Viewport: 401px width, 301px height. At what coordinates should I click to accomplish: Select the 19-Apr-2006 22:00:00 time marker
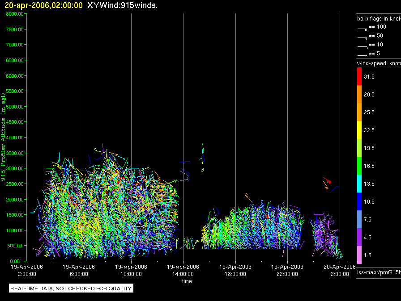(x=287, y=270)
